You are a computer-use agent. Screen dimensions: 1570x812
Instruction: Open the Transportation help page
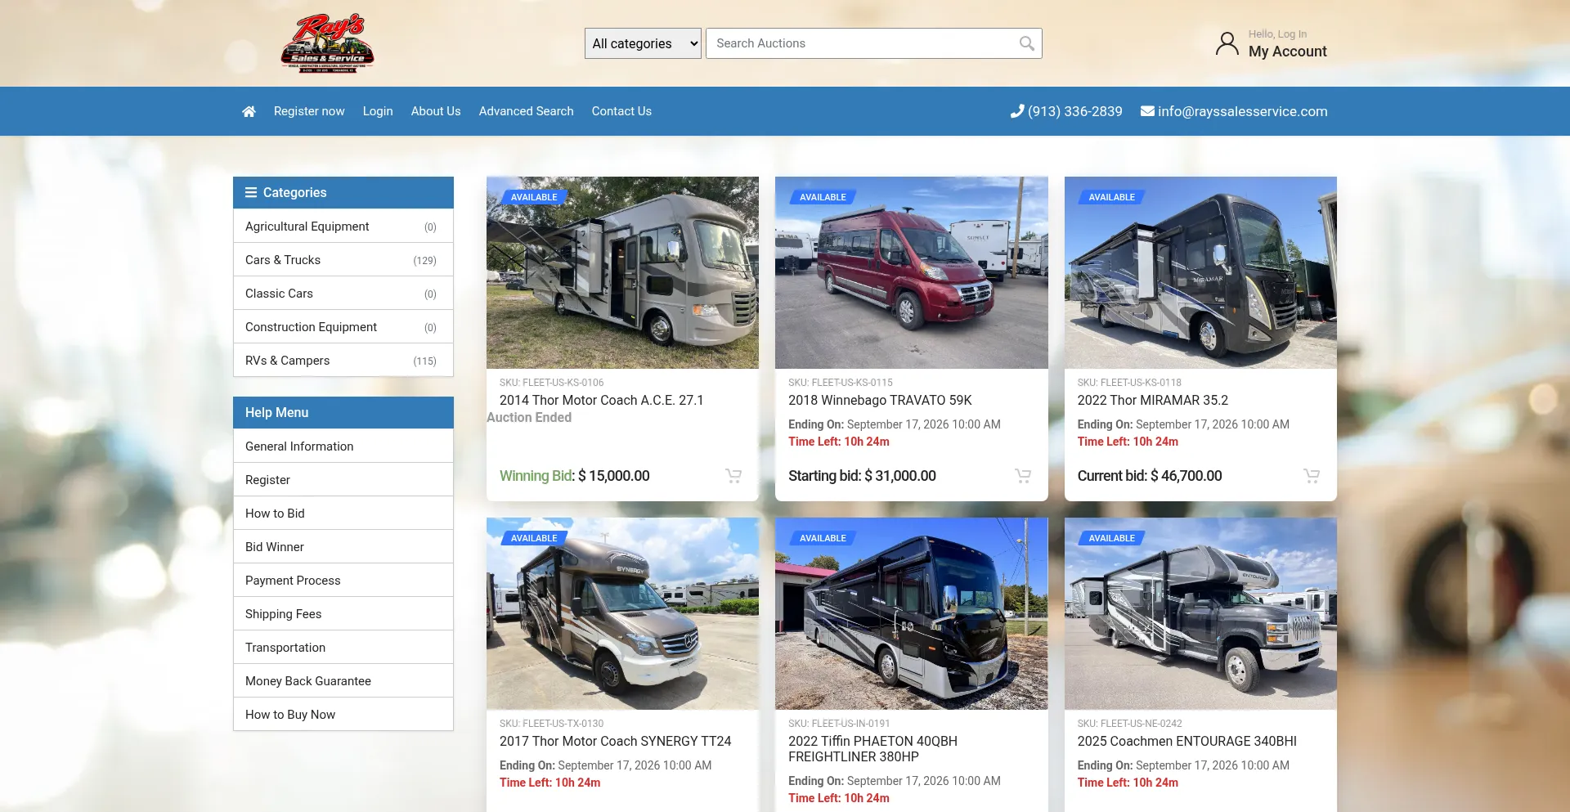343,648
